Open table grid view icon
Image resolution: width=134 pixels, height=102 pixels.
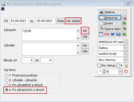click(101, 34)
